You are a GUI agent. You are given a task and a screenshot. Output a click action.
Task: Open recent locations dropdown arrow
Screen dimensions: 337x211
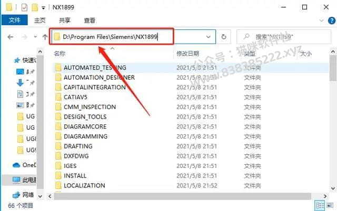coord(35,37)
